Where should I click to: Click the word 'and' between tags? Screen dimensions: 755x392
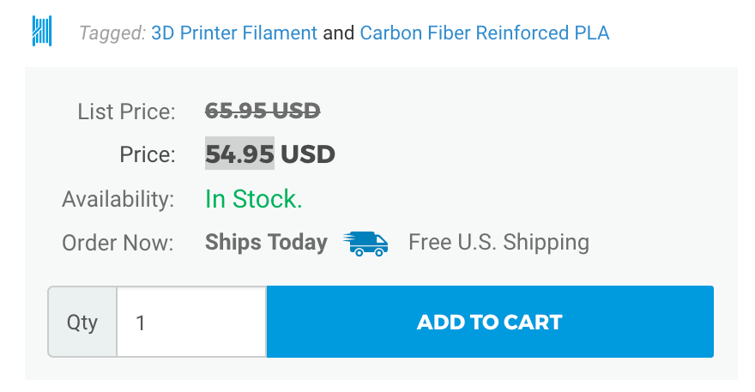338,33
